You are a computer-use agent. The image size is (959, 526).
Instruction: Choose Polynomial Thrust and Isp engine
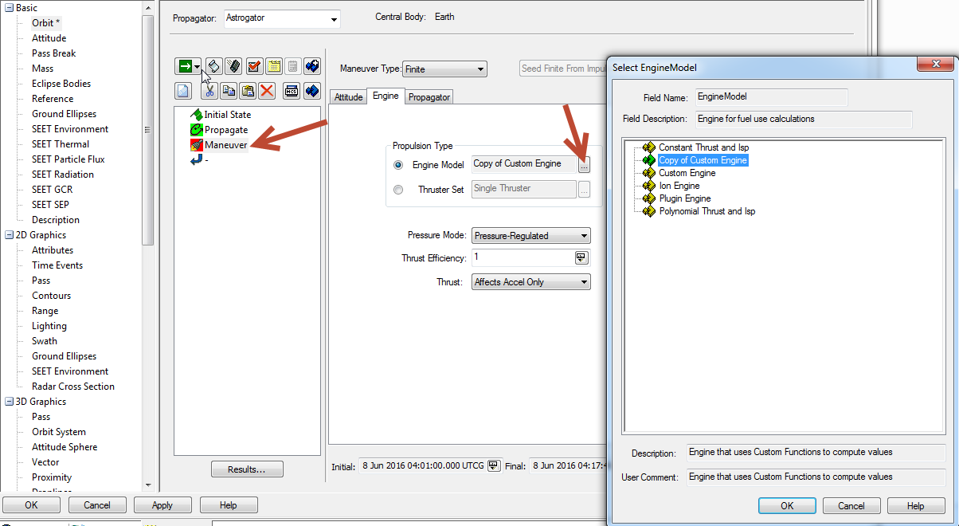tap(699, 211)
